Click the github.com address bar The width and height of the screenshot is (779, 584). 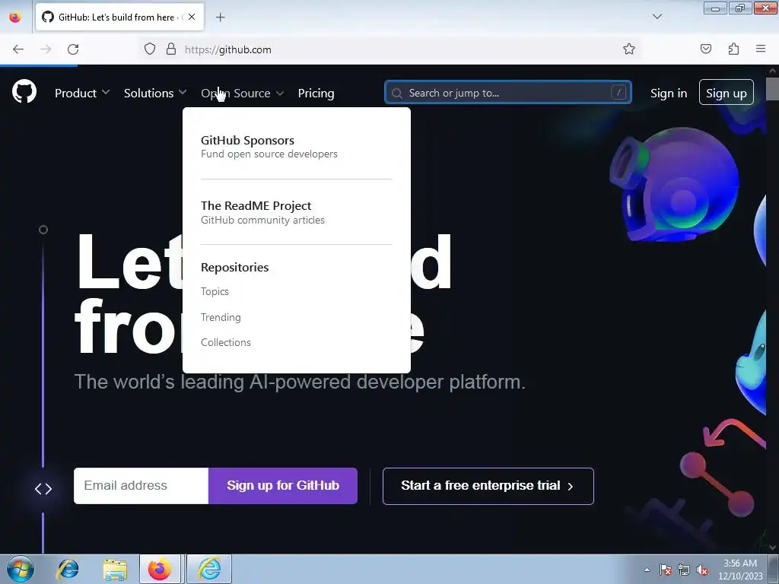coord(390,49)
